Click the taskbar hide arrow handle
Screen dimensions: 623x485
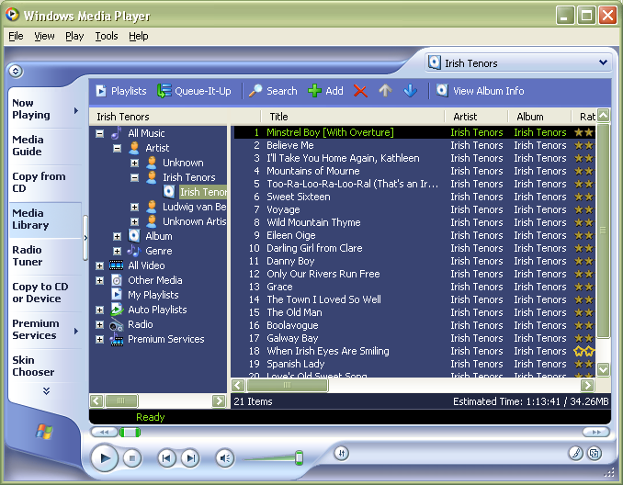85,238
